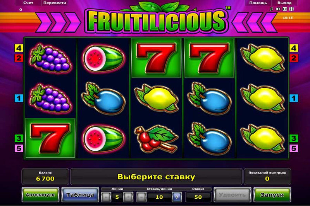Open the Таблица paytable

(80, 195)
